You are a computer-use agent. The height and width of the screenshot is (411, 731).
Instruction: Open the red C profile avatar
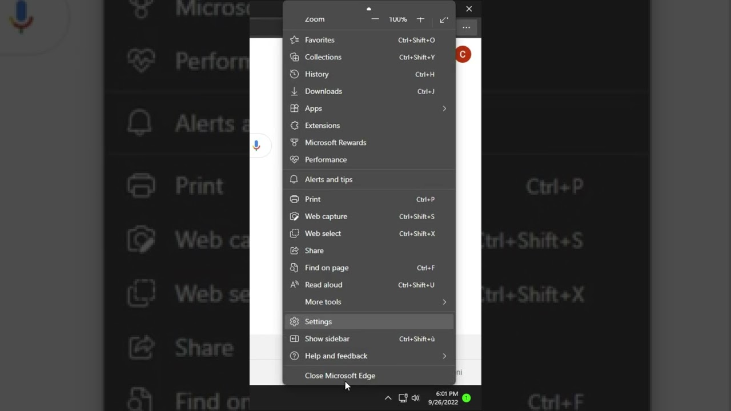click(x=463, y=54)
